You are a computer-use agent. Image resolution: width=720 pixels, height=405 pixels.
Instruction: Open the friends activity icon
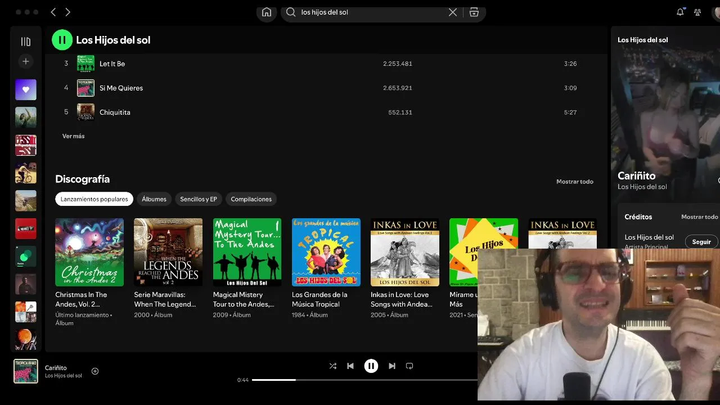697,12
